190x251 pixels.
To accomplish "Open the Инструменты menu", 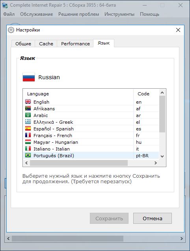I will (119, 14).
